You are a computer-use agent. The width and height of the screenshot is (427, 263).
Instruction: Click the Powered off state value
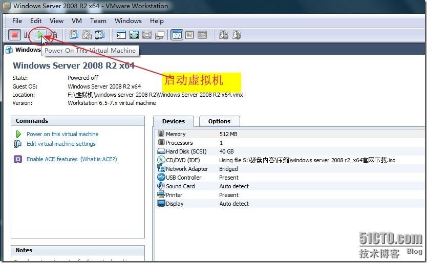click(x=83, y=78)
